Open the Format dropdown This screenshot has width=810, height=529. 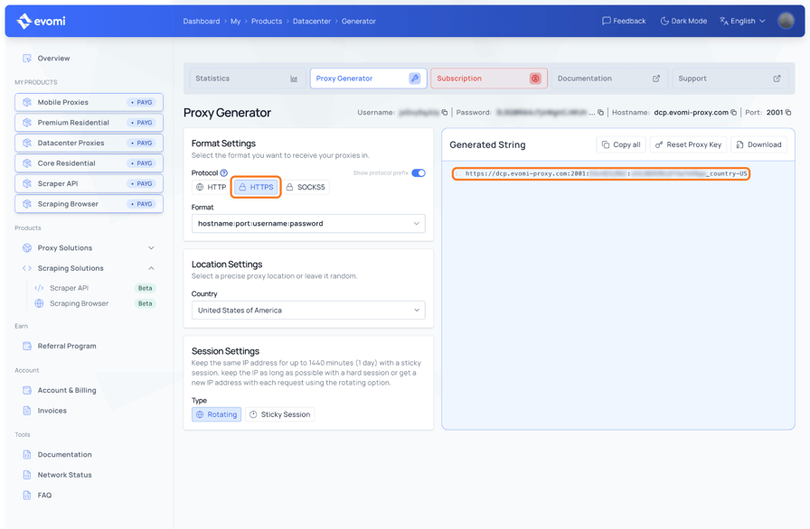(x=308, y=224)
